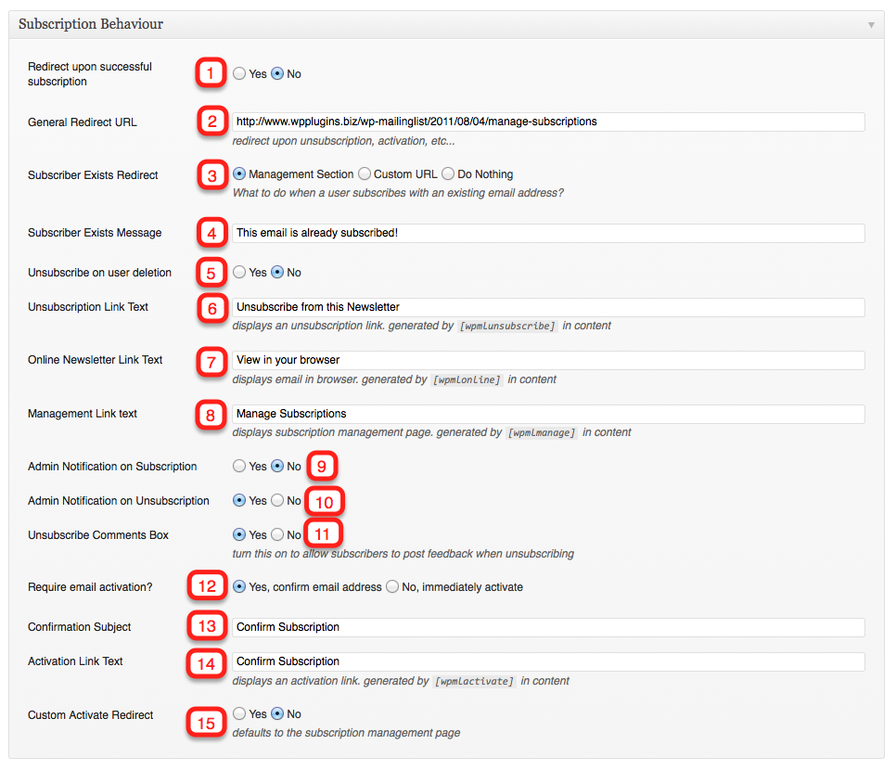The height and width of the screenshot is (770, 896).
Task: Select No for Admin Notification on Unsubscription
Action: 277,500
